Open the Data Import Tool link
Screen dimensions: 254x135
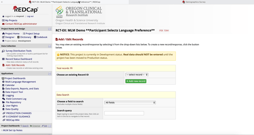point(14,92)
